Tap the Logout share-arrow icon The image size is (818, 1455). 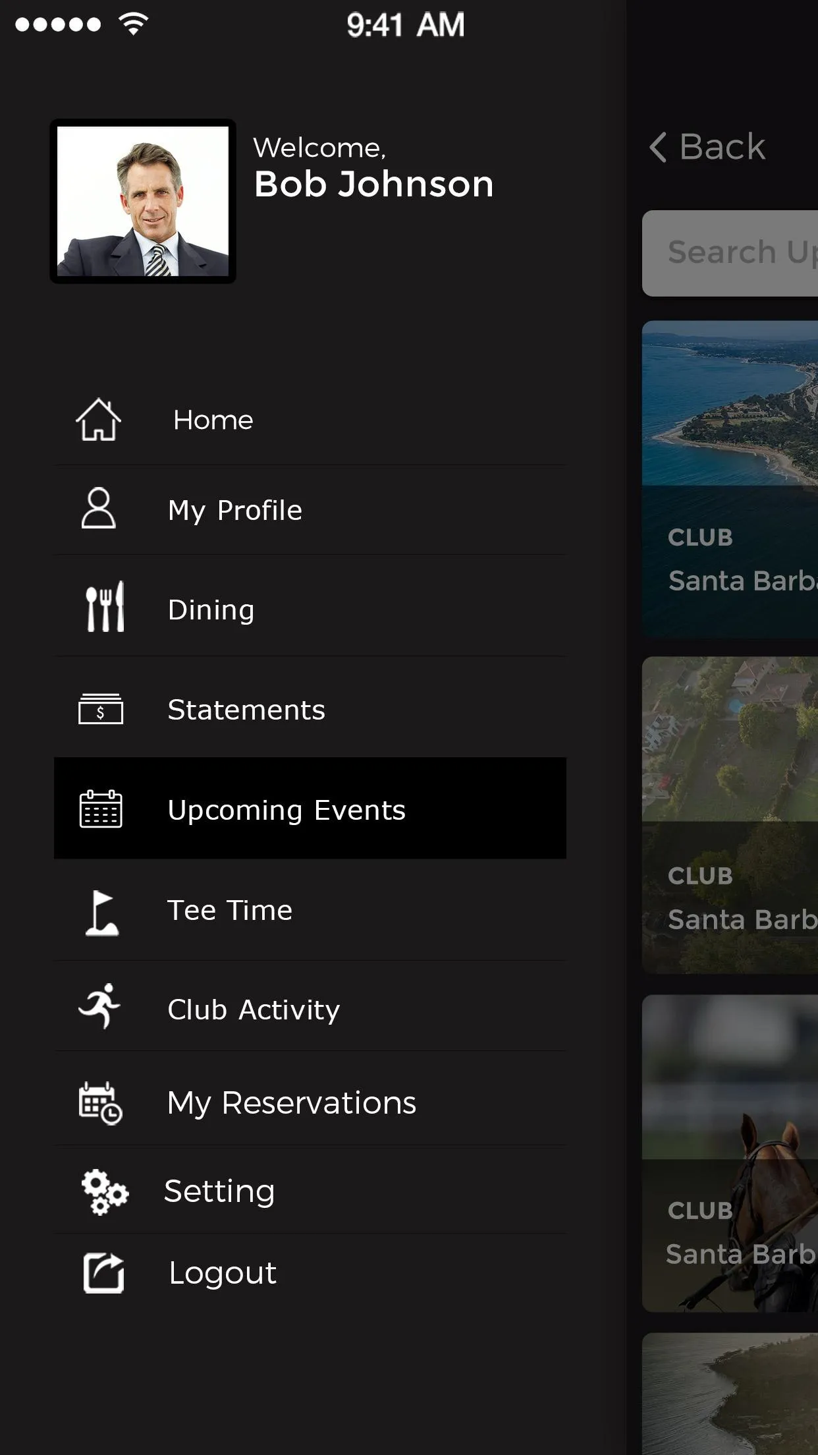[103, 1272]
